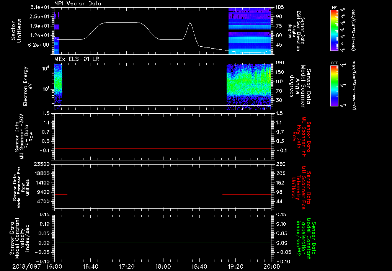Click the "105" sun elevation tick value
Viewport: 392px width, 271px height.
(280, 7)
